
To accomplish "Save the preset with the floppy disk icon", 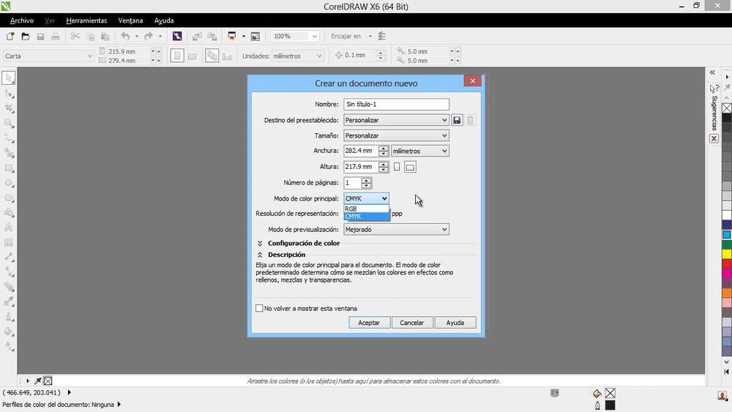I will click(x=457, y=120).
